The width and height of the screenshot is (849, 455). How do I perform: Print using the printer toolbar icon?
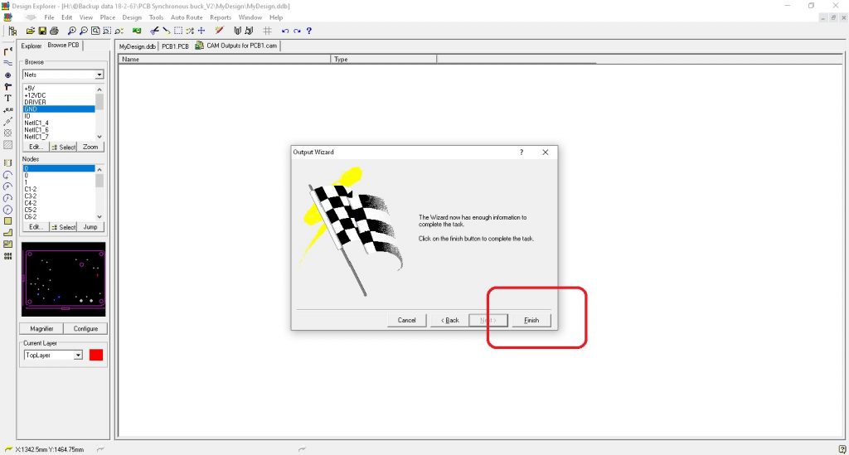(54, 31)
